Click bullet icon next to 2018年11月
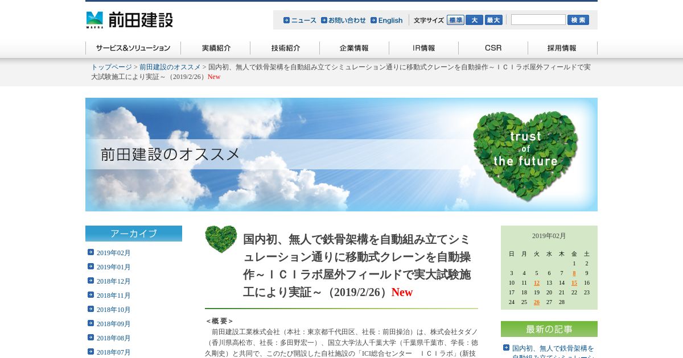The height and width of the screenshot is (358, 683). click(x=90, y=295)
